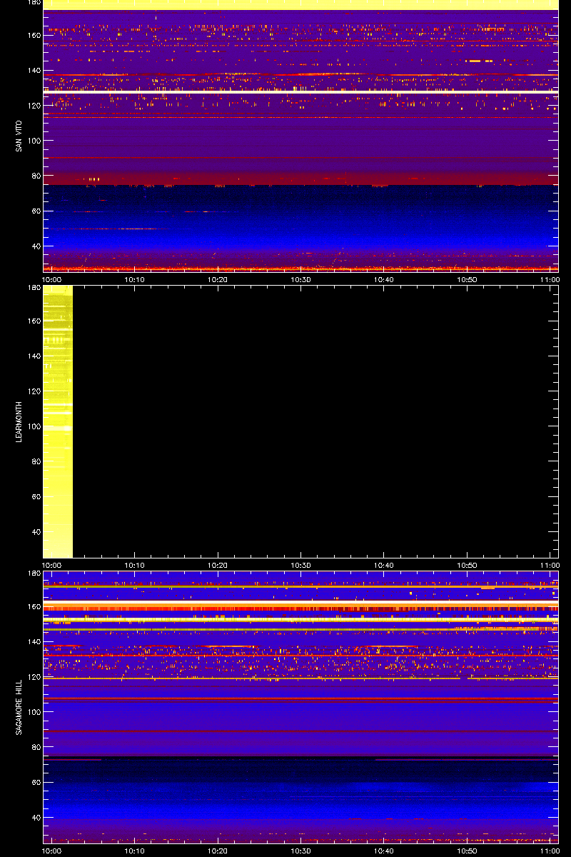Image resolution: width=571 pixels, height=857 pixels.
Task: Click the 80 frequency tick on Sagamore Hill axis
Action: (x=36, y=747)
